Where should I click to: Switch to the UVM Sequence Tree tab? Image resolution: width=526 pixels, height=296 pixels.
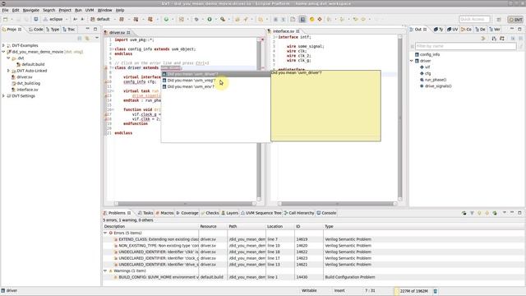point(261,213)
